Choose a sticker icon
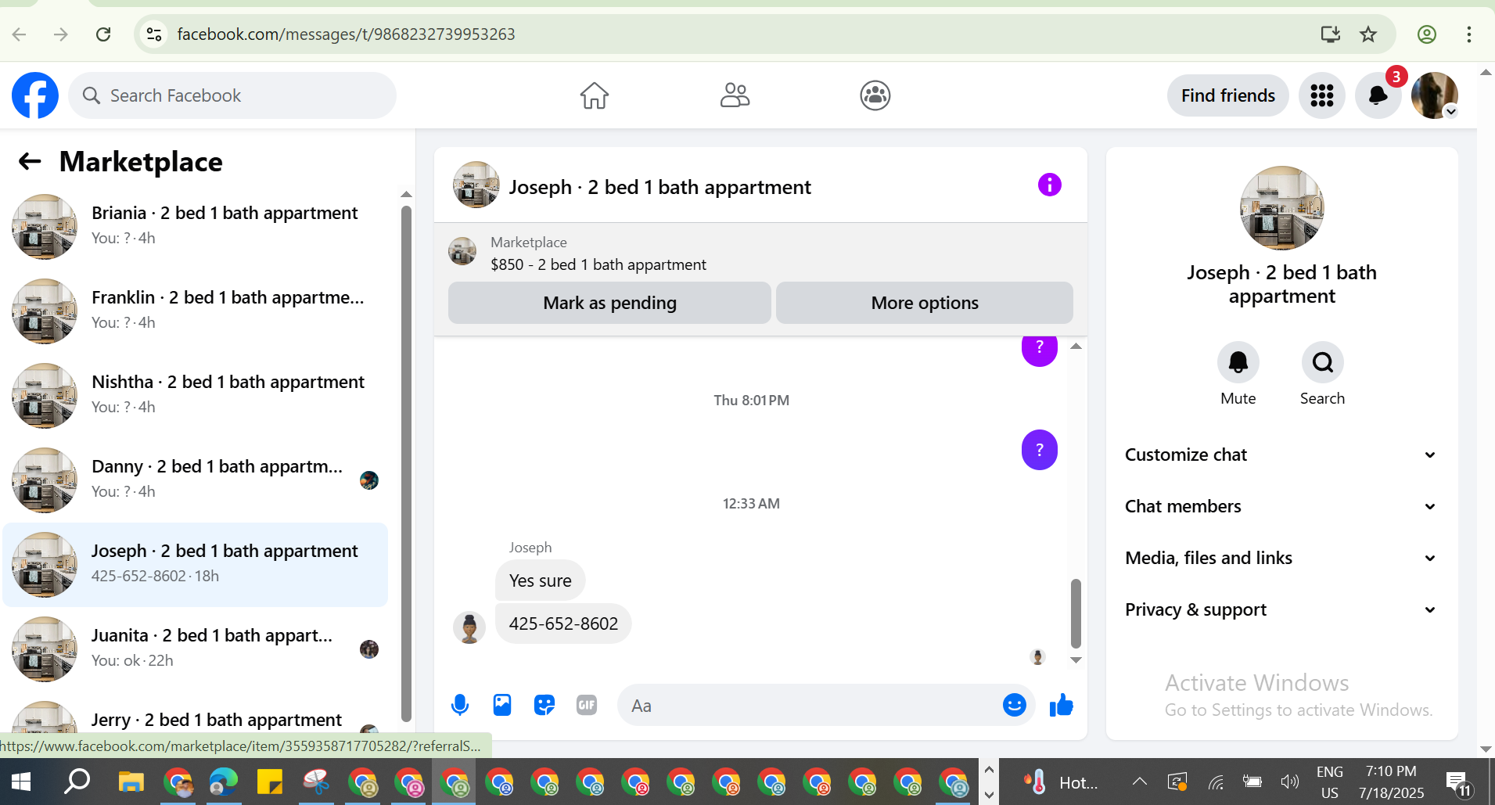The image size is (1495, 805). pyautogui.click(x=544, y=706)
